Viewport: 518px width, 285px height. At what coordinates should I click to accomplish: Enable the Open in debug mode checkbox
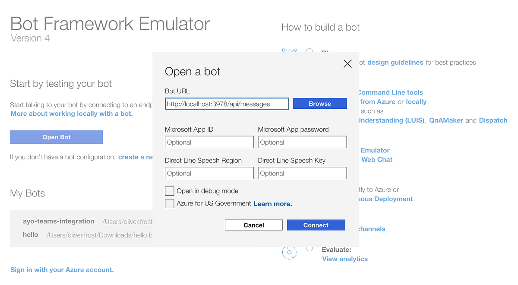tap(169, 191)
